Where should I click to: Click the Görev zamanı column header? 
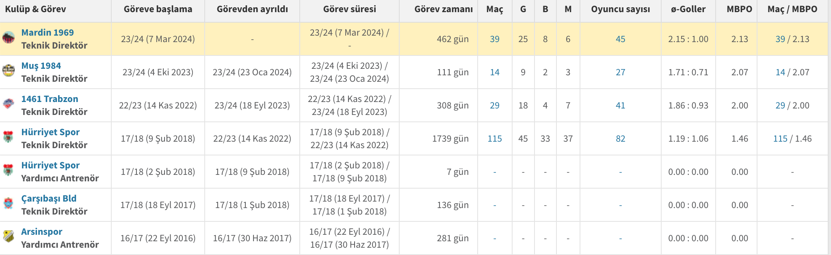444,9
